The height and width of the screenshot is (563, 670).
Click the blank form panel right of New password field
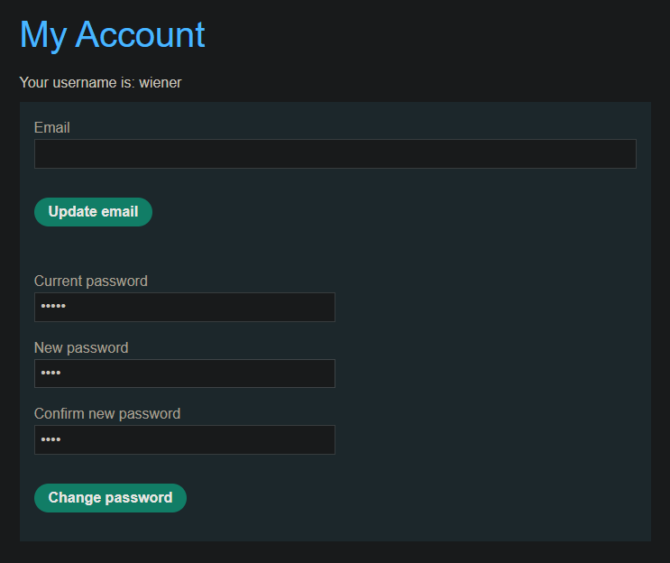tap(496, 374)
